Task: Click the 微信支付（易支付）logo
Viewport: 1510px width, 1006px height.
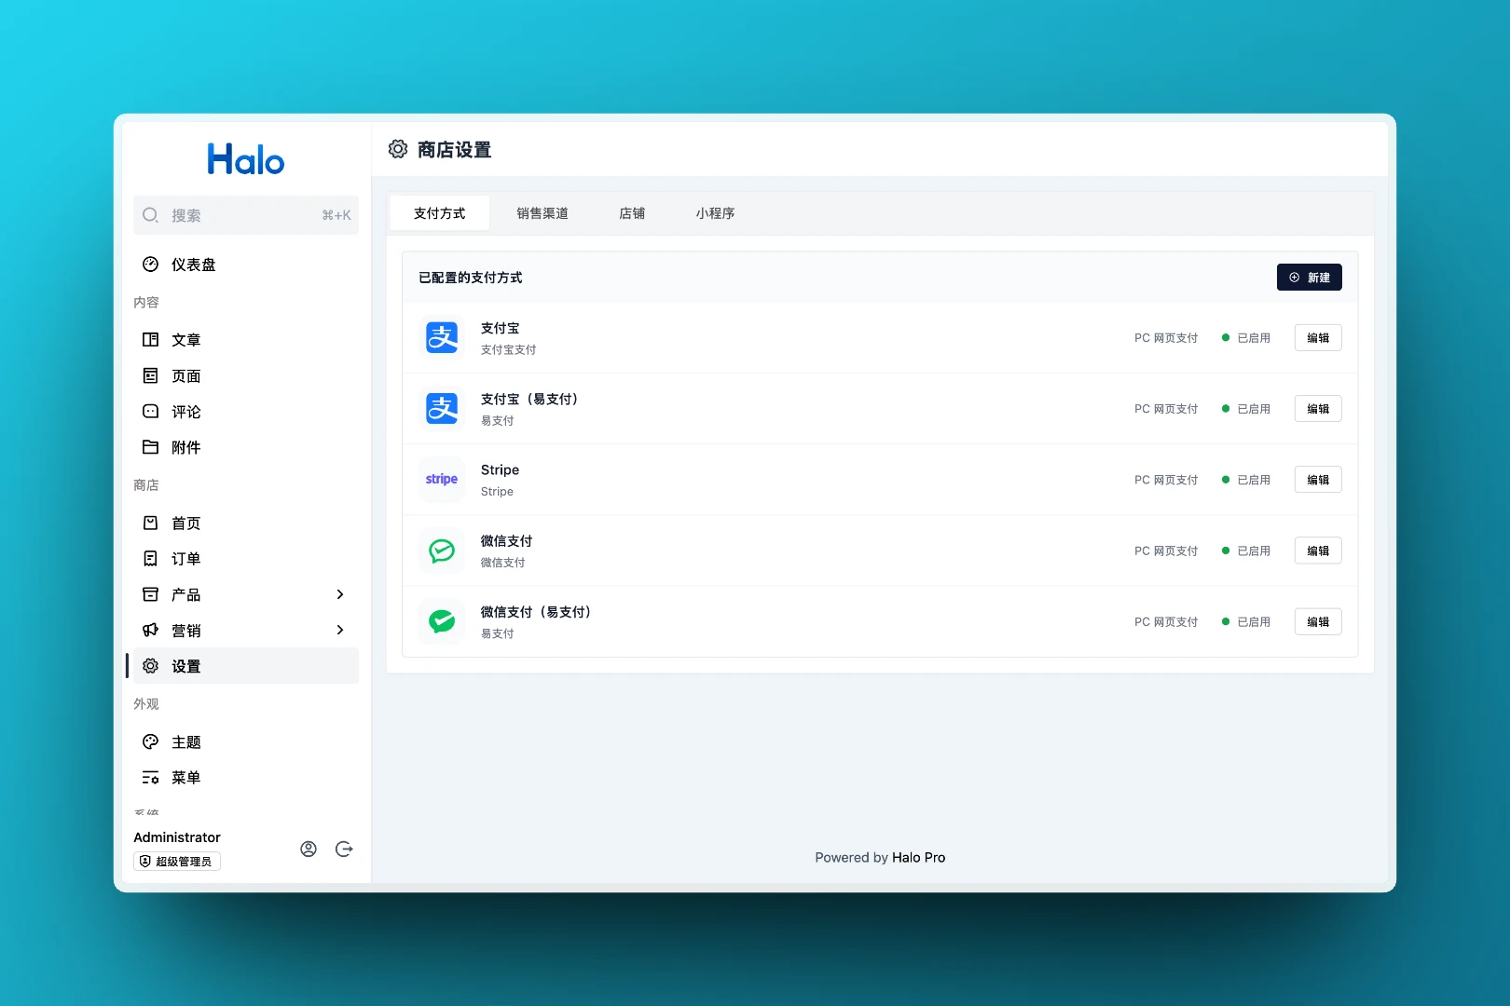Action: point(442,621)
